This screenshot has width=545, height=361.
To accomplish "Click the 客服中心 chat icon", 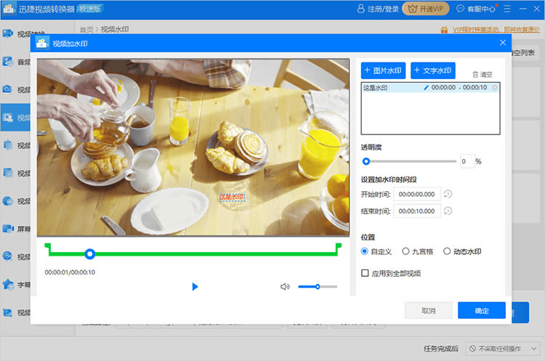I will tap(461, 9).
